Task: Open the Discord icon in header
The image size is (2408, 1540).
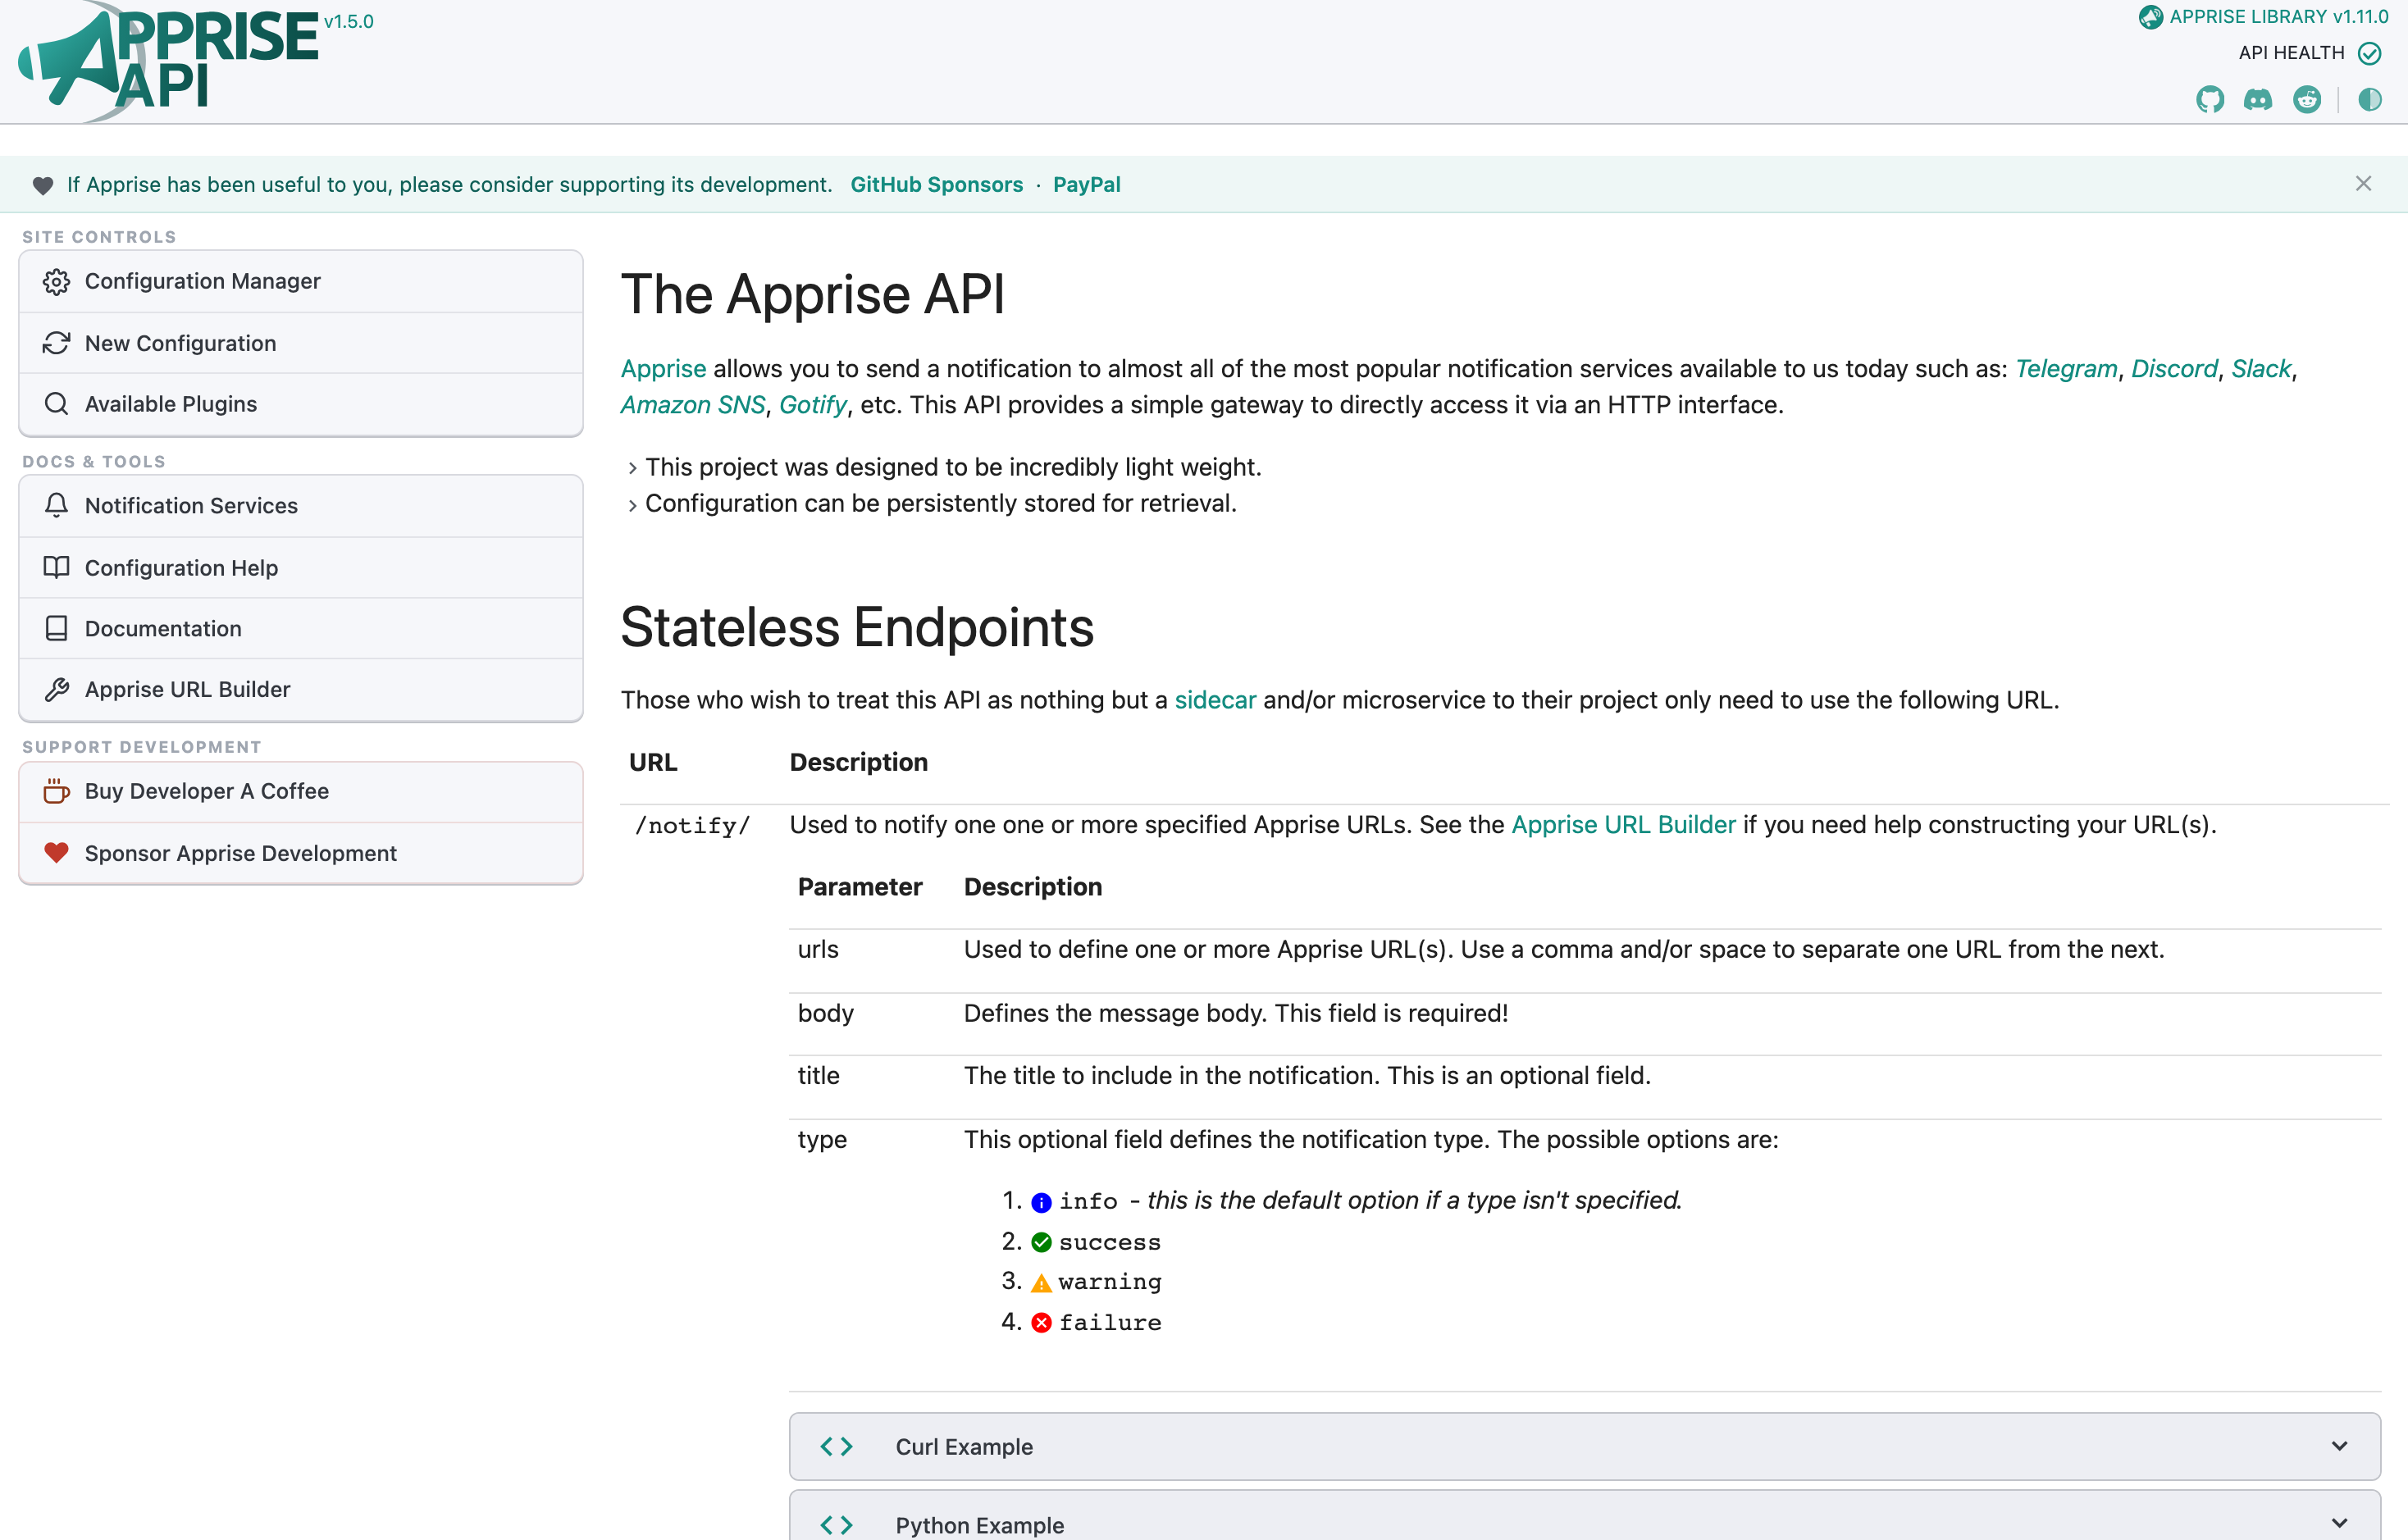Action: 2258,99
